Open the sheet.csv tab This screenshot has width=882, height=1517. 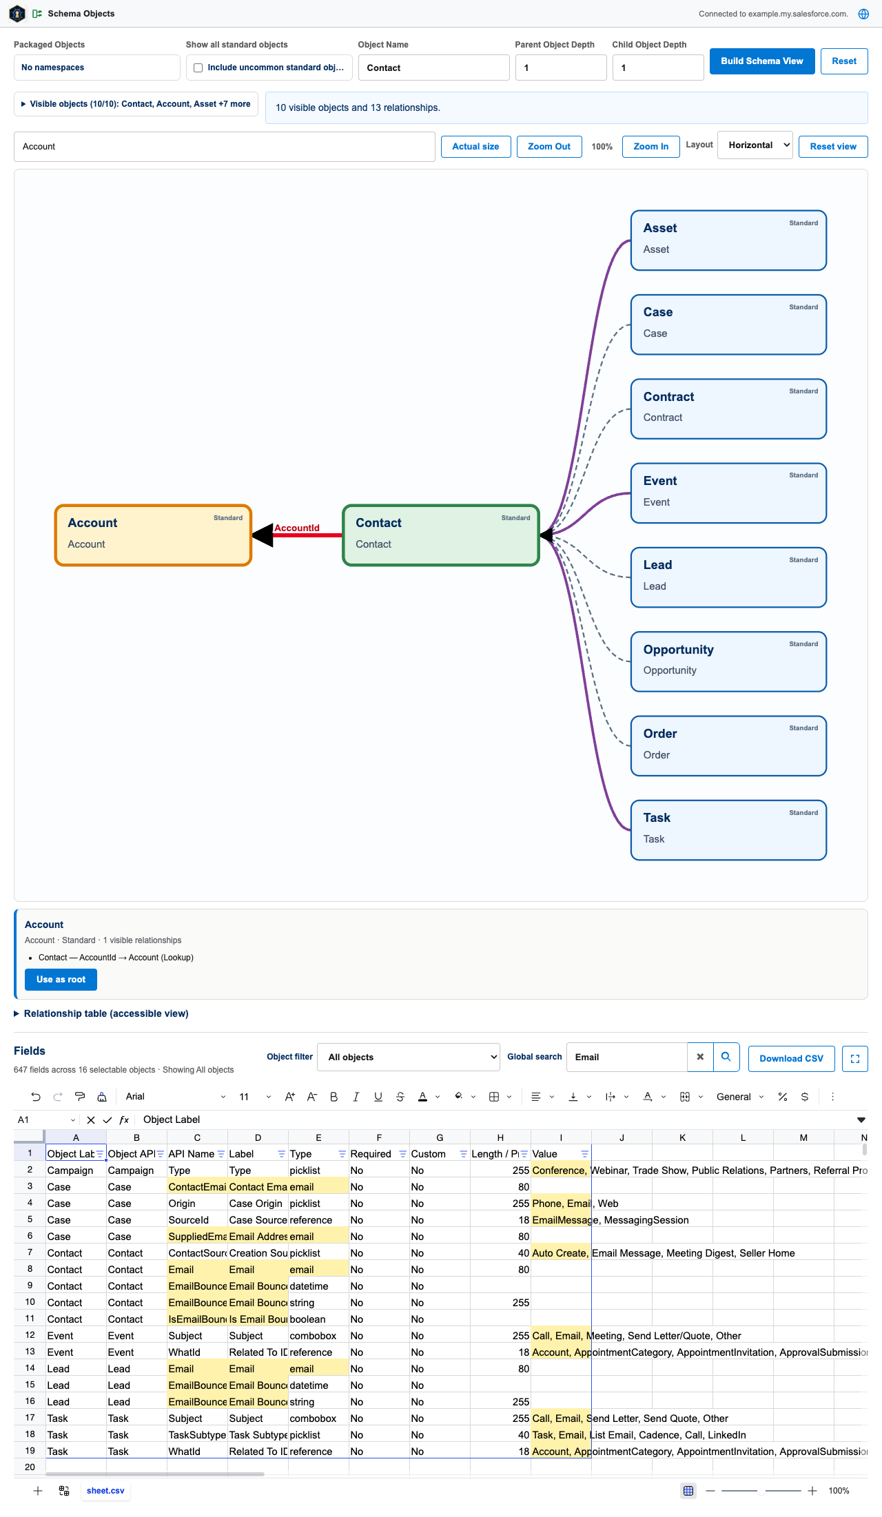tap(105, 1491)
